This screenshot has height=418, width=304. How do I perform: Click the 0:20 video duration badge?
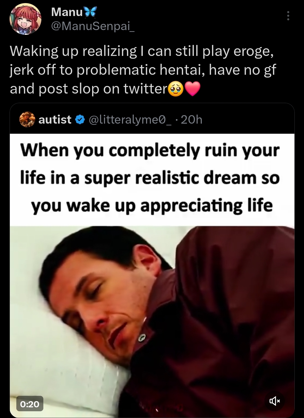point(30,404)
